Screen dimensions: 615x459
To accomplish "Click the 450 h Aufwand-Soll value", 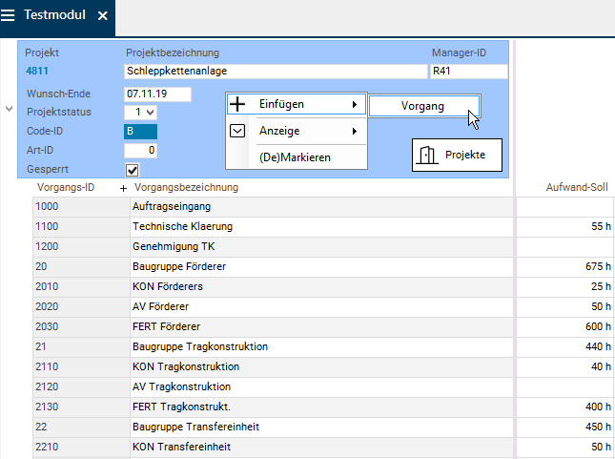I will click(564, 427).
